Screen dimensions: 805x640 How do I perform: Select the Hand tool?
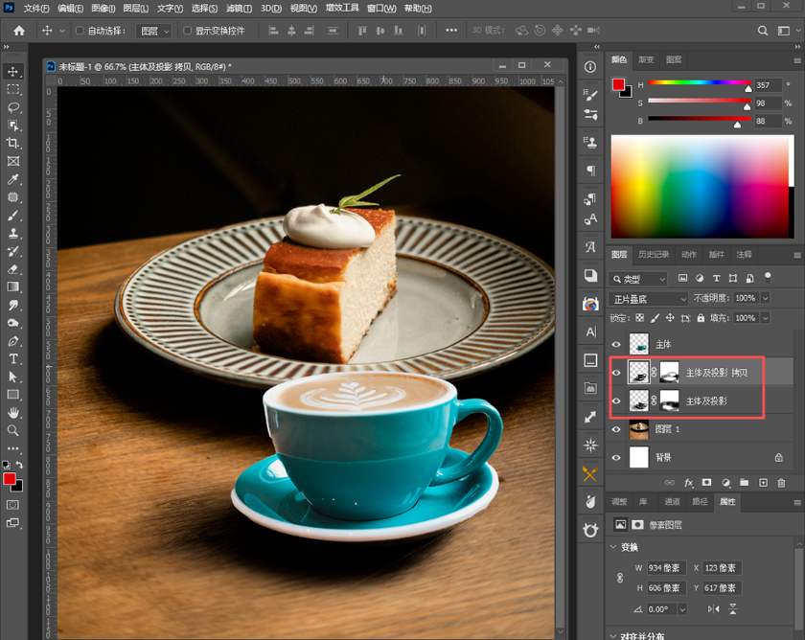[13, 413]
